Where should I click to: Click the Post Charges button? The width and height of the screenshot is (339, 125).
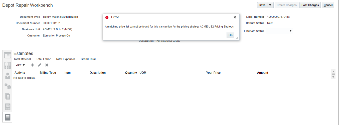tap(310, 5)
